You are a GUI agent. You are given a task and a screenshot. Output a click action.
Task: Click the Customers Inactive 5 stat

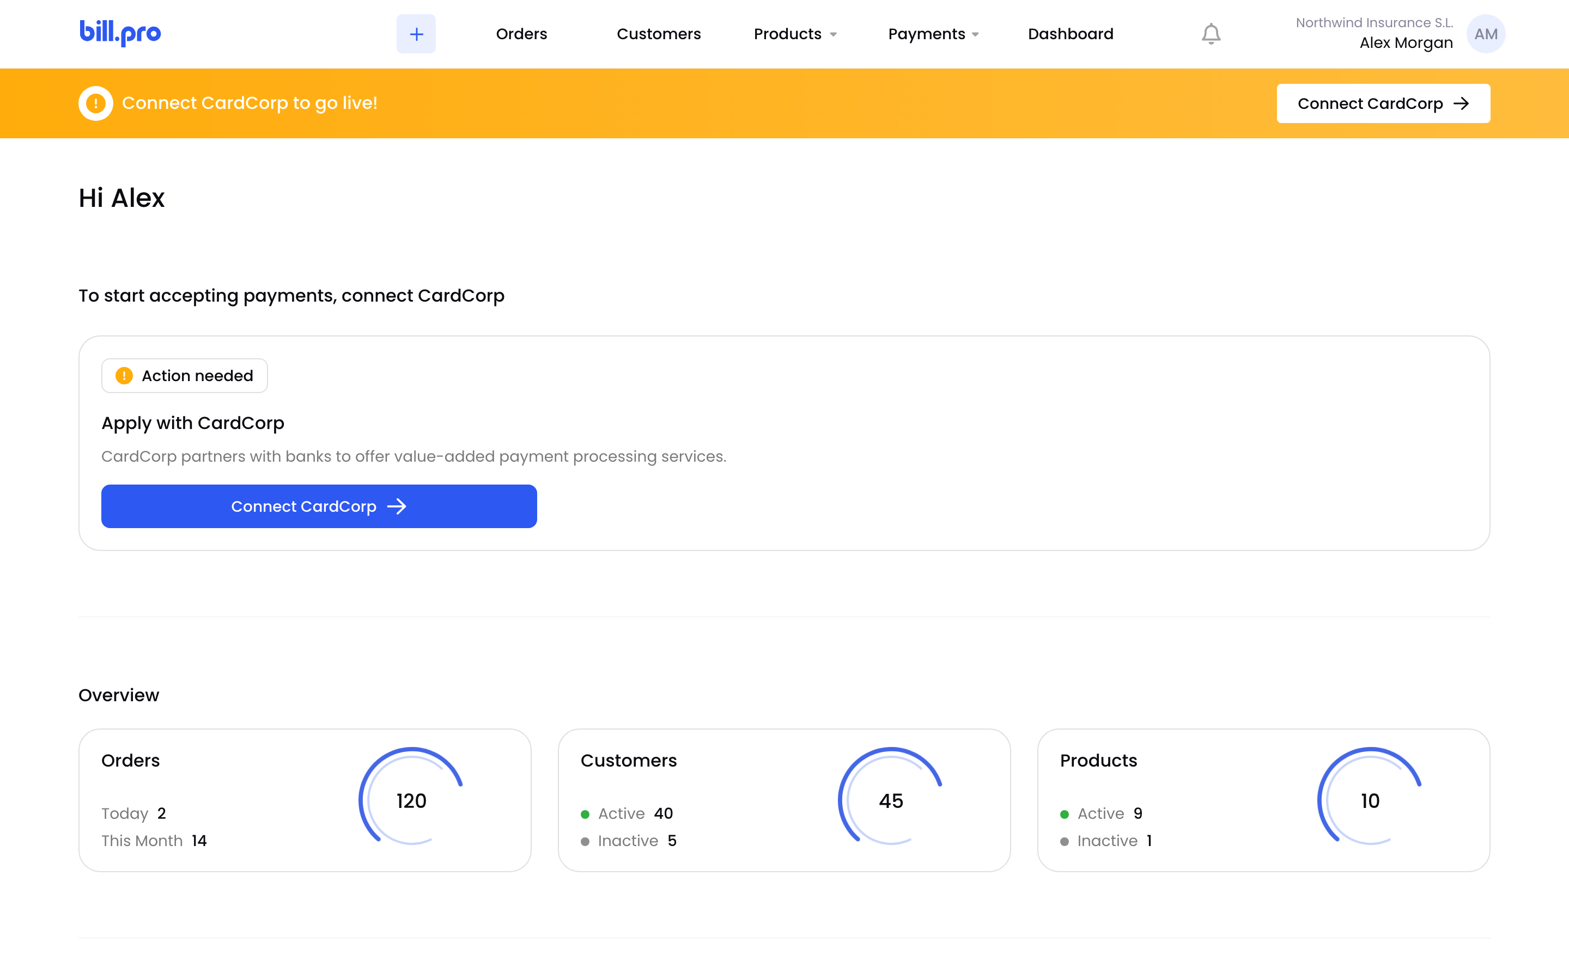(628, 841)
